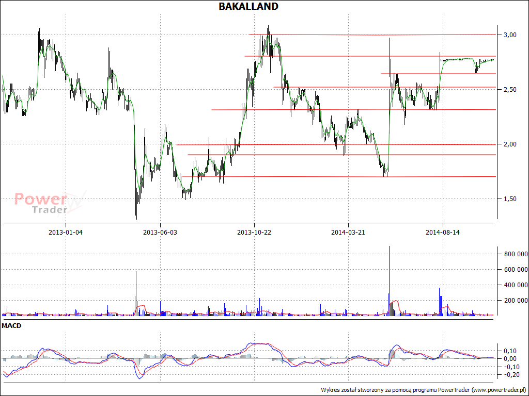Click the 600 000 volume axis label
The height and width of the screenshot is (396, 529).
click(516, 270)
